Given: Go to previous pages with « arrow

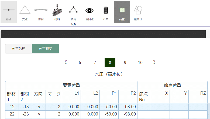Looking at the screenshot, I should (66, 62).
